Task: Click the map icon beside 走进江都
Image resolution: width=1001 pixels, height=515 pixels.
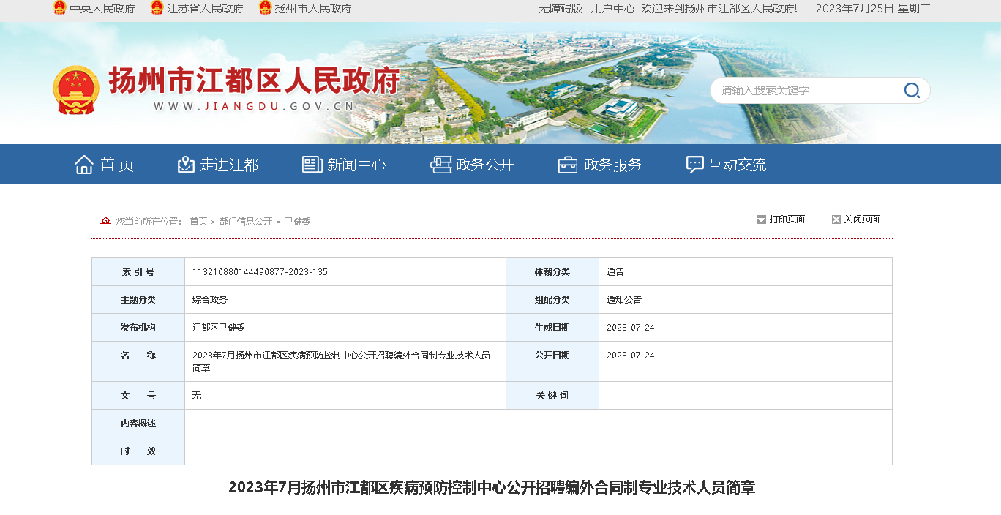Action: click(x=186, y=165)
